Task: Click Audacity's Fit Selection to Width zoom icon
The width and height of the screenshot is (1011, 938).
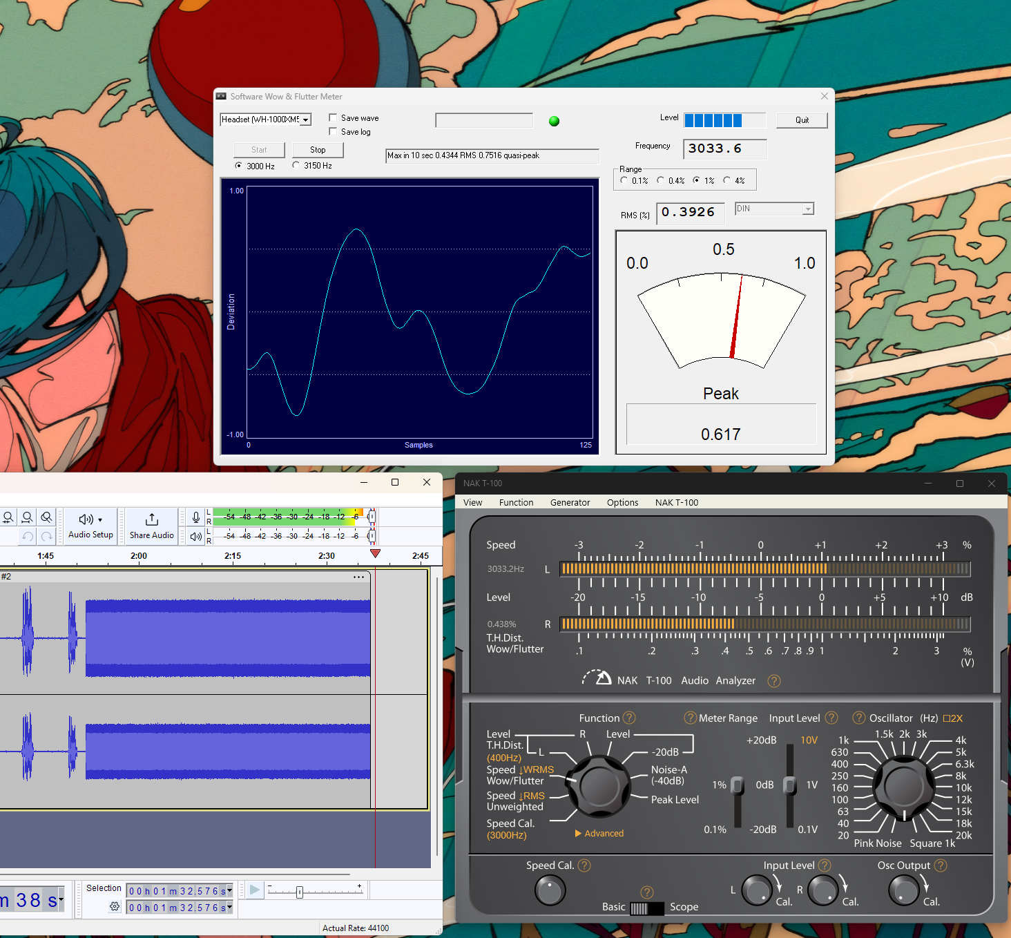Action: click(x=8, y=517)
